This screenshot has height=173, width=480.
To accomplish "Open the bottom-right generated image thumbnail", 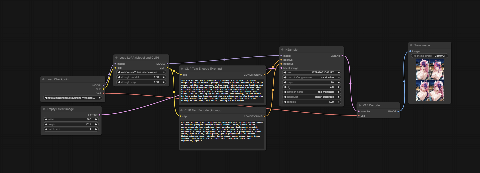I will coord(436,90).
